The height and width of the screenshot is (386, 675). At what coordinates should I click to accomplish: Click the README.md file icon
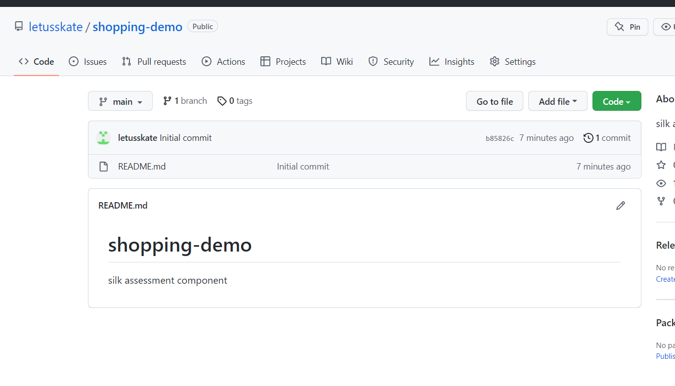[x=104, y=167]
